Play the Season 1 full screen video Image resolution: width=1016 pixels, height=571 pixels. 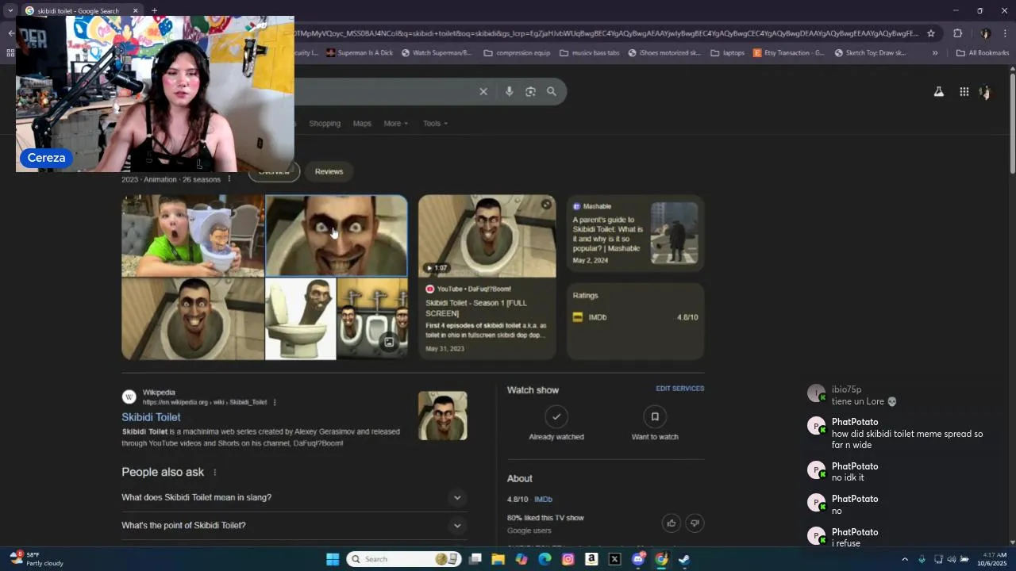487,236
